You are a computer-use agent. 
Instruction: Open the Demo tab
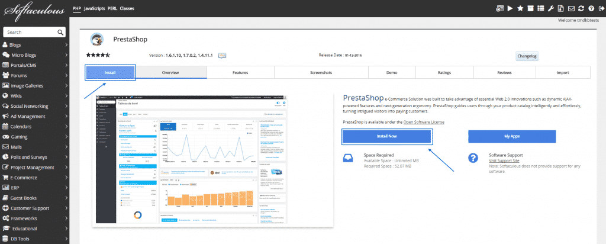click(x=392, y=72)
